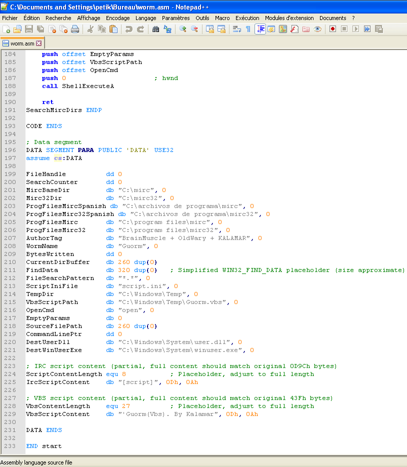
Task: Open the Function List panel icon
Action: coord(294,29)
